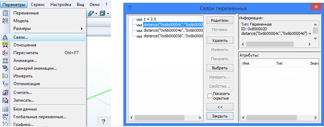Click the dimension Relations icon

(x=5, y=45)
